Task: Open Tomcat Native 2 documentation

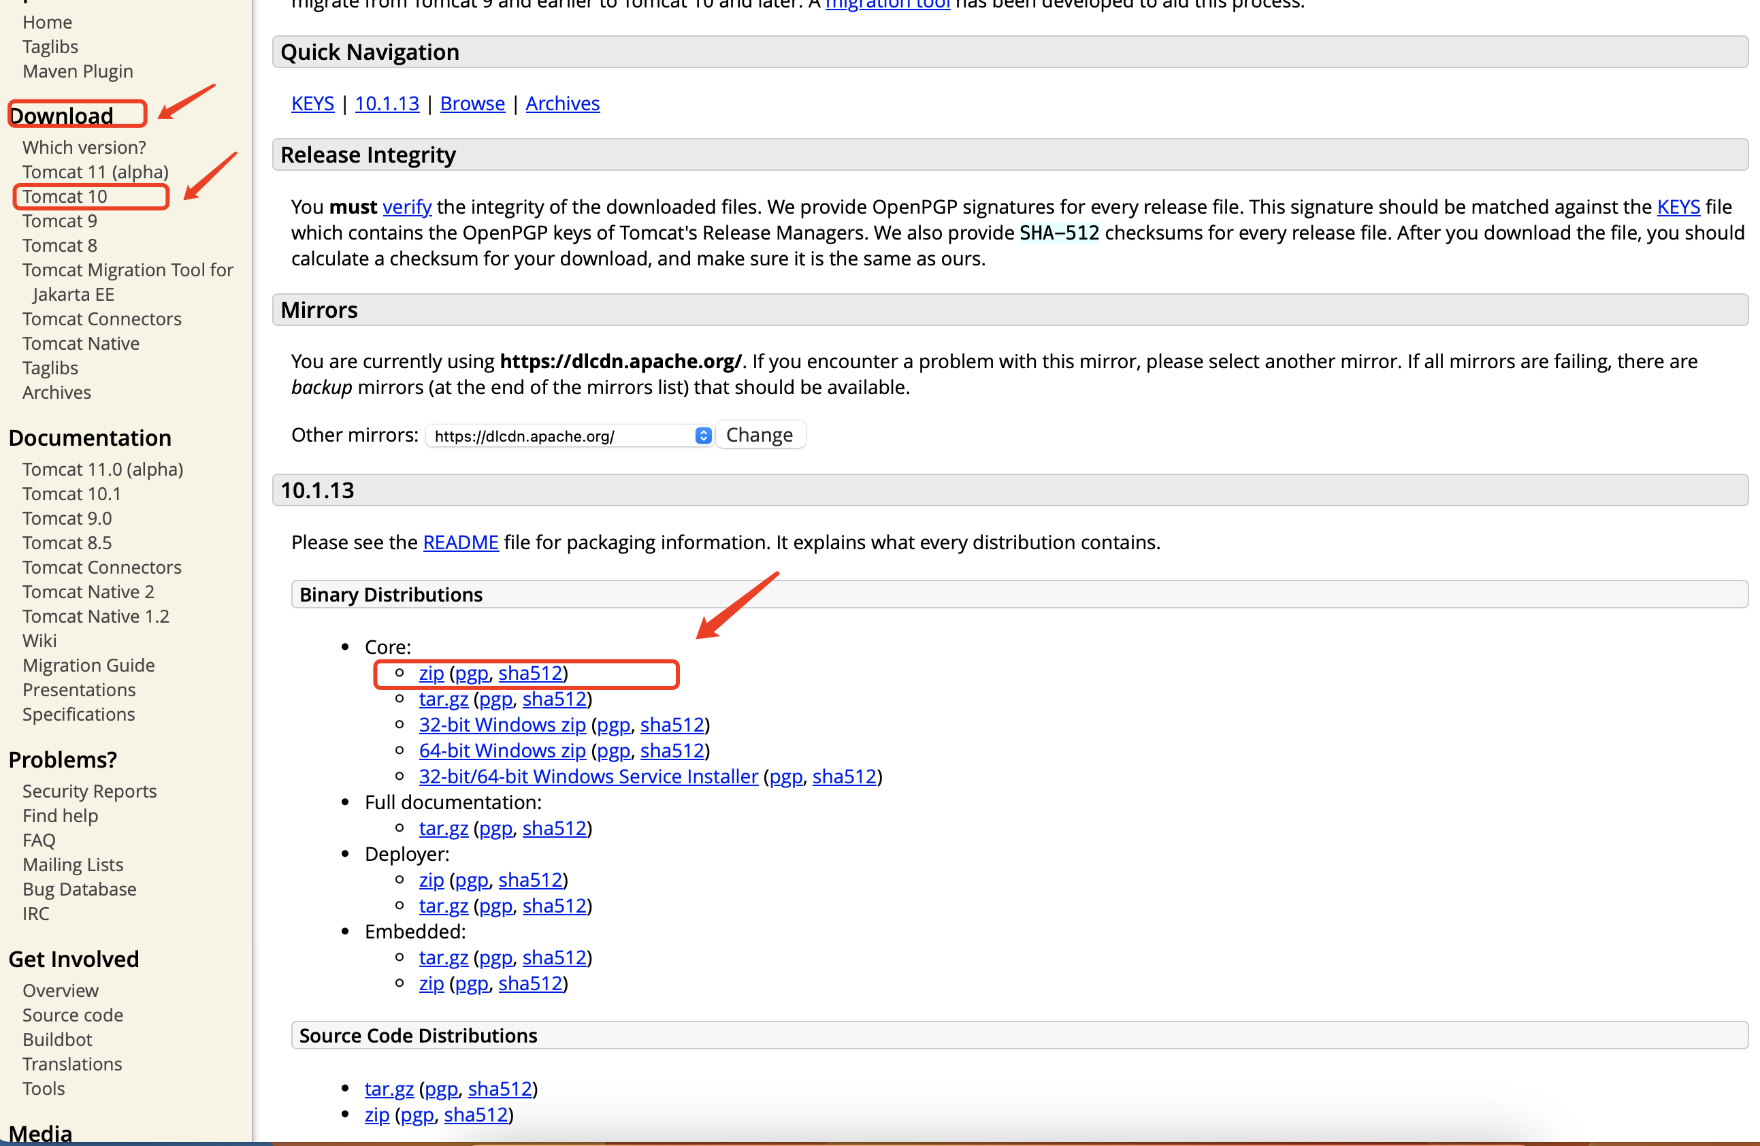Action: (88, 592)
